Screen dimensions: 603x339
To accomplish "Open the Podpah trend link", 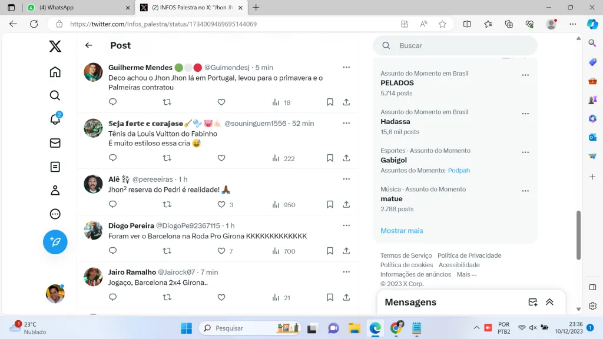I will 459,170.
